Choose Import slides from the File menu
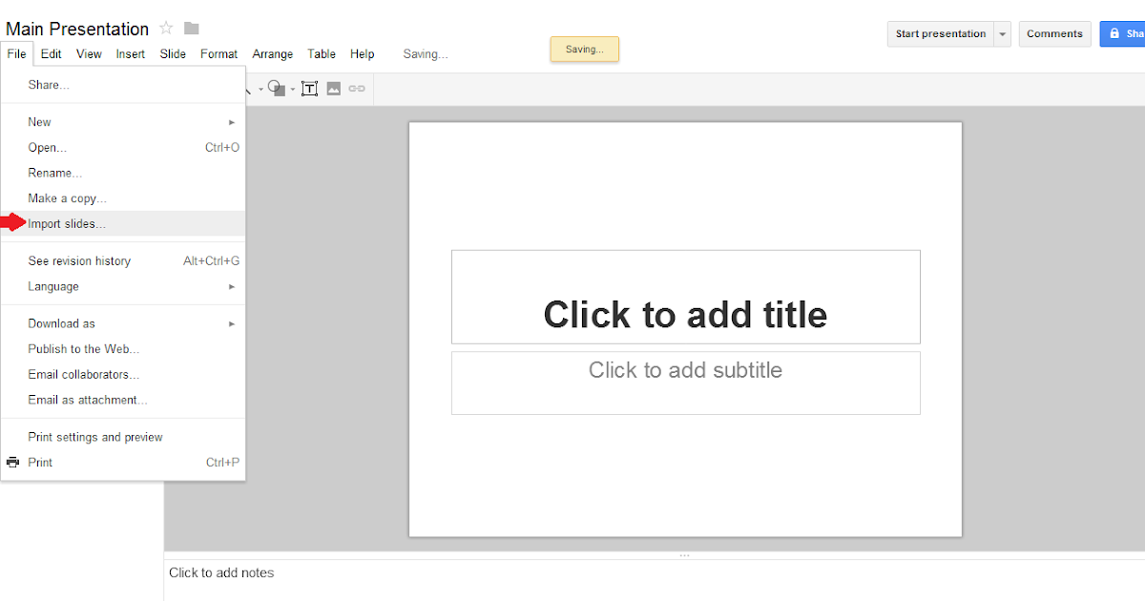This screenshot has width=1145, height=601. pos(67,222)
